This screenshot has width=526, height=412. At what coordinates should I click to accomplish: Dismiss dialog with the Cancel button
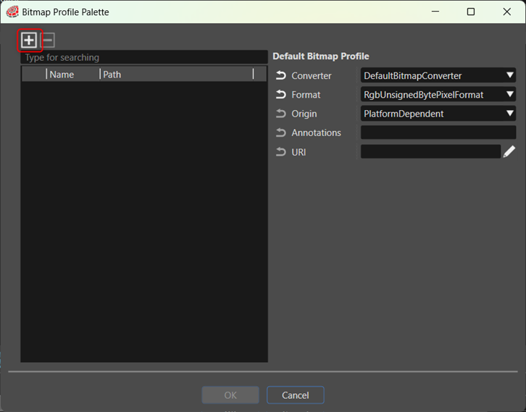click(295, 395)
